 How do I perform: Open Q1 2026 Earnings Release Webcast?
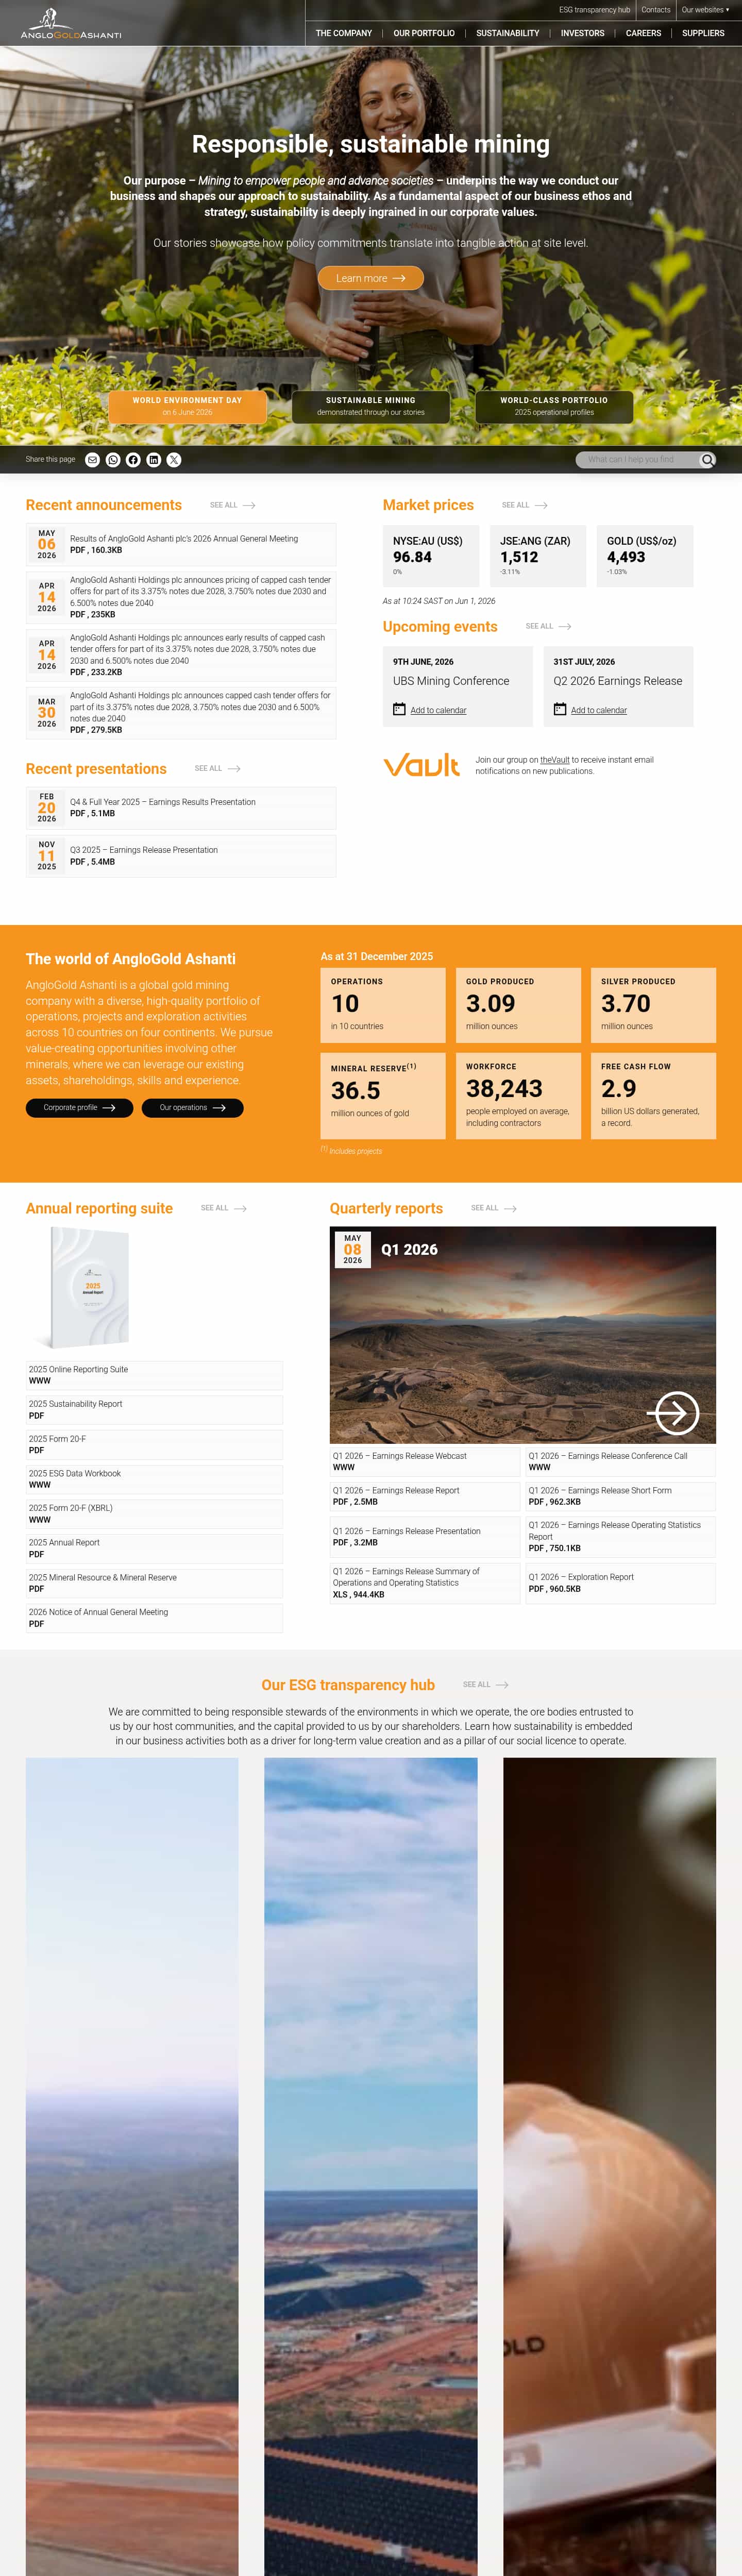tap(425, 1461)
